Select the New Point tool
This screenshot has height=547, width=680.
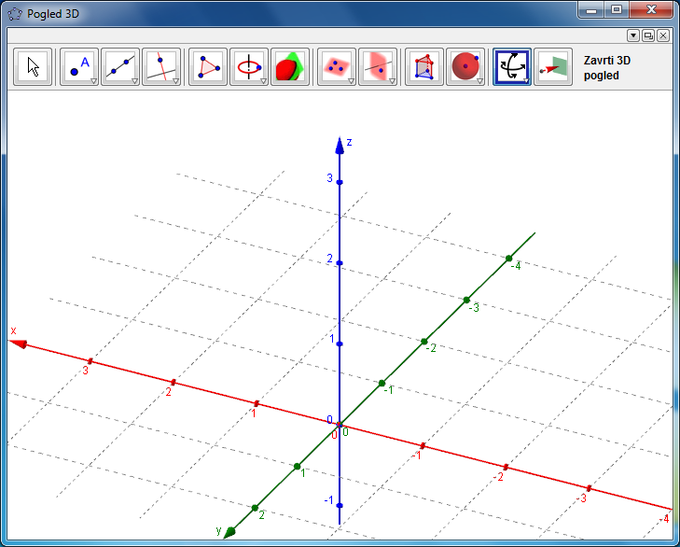[79, 67]
